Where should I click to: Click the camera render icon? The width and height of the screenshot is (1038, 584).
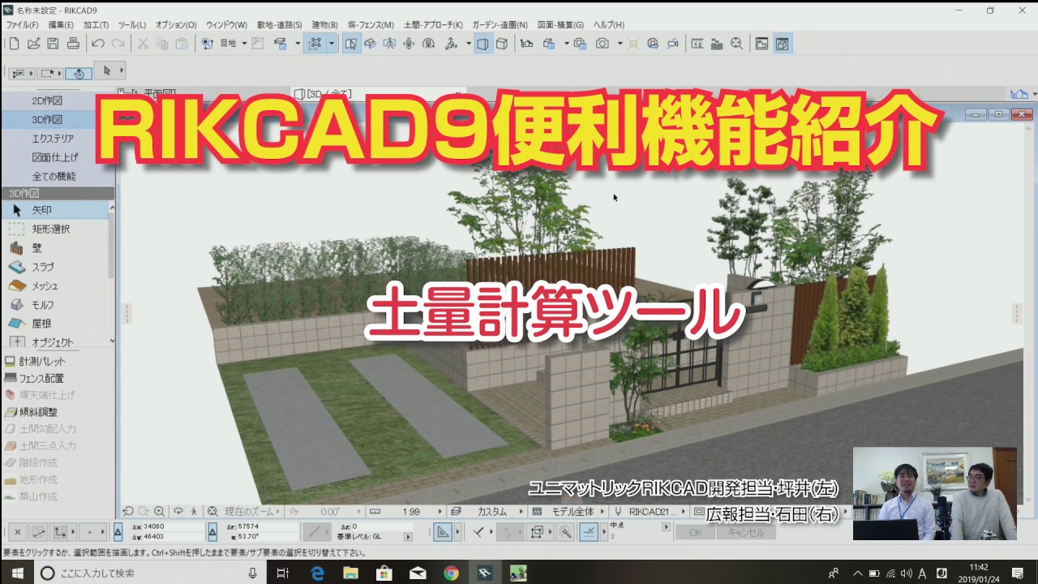point(603,44)
